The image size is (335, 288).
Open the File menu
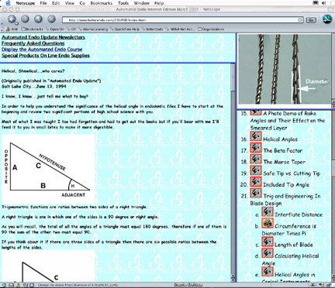pos(43,3)
